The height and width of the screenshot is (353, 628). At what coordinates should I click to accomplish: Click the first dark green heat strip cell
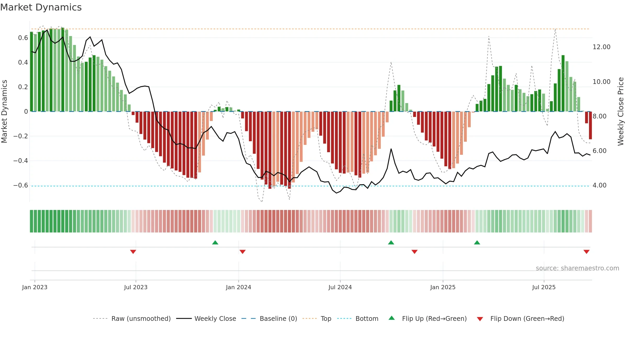click(x=31, y=221)
